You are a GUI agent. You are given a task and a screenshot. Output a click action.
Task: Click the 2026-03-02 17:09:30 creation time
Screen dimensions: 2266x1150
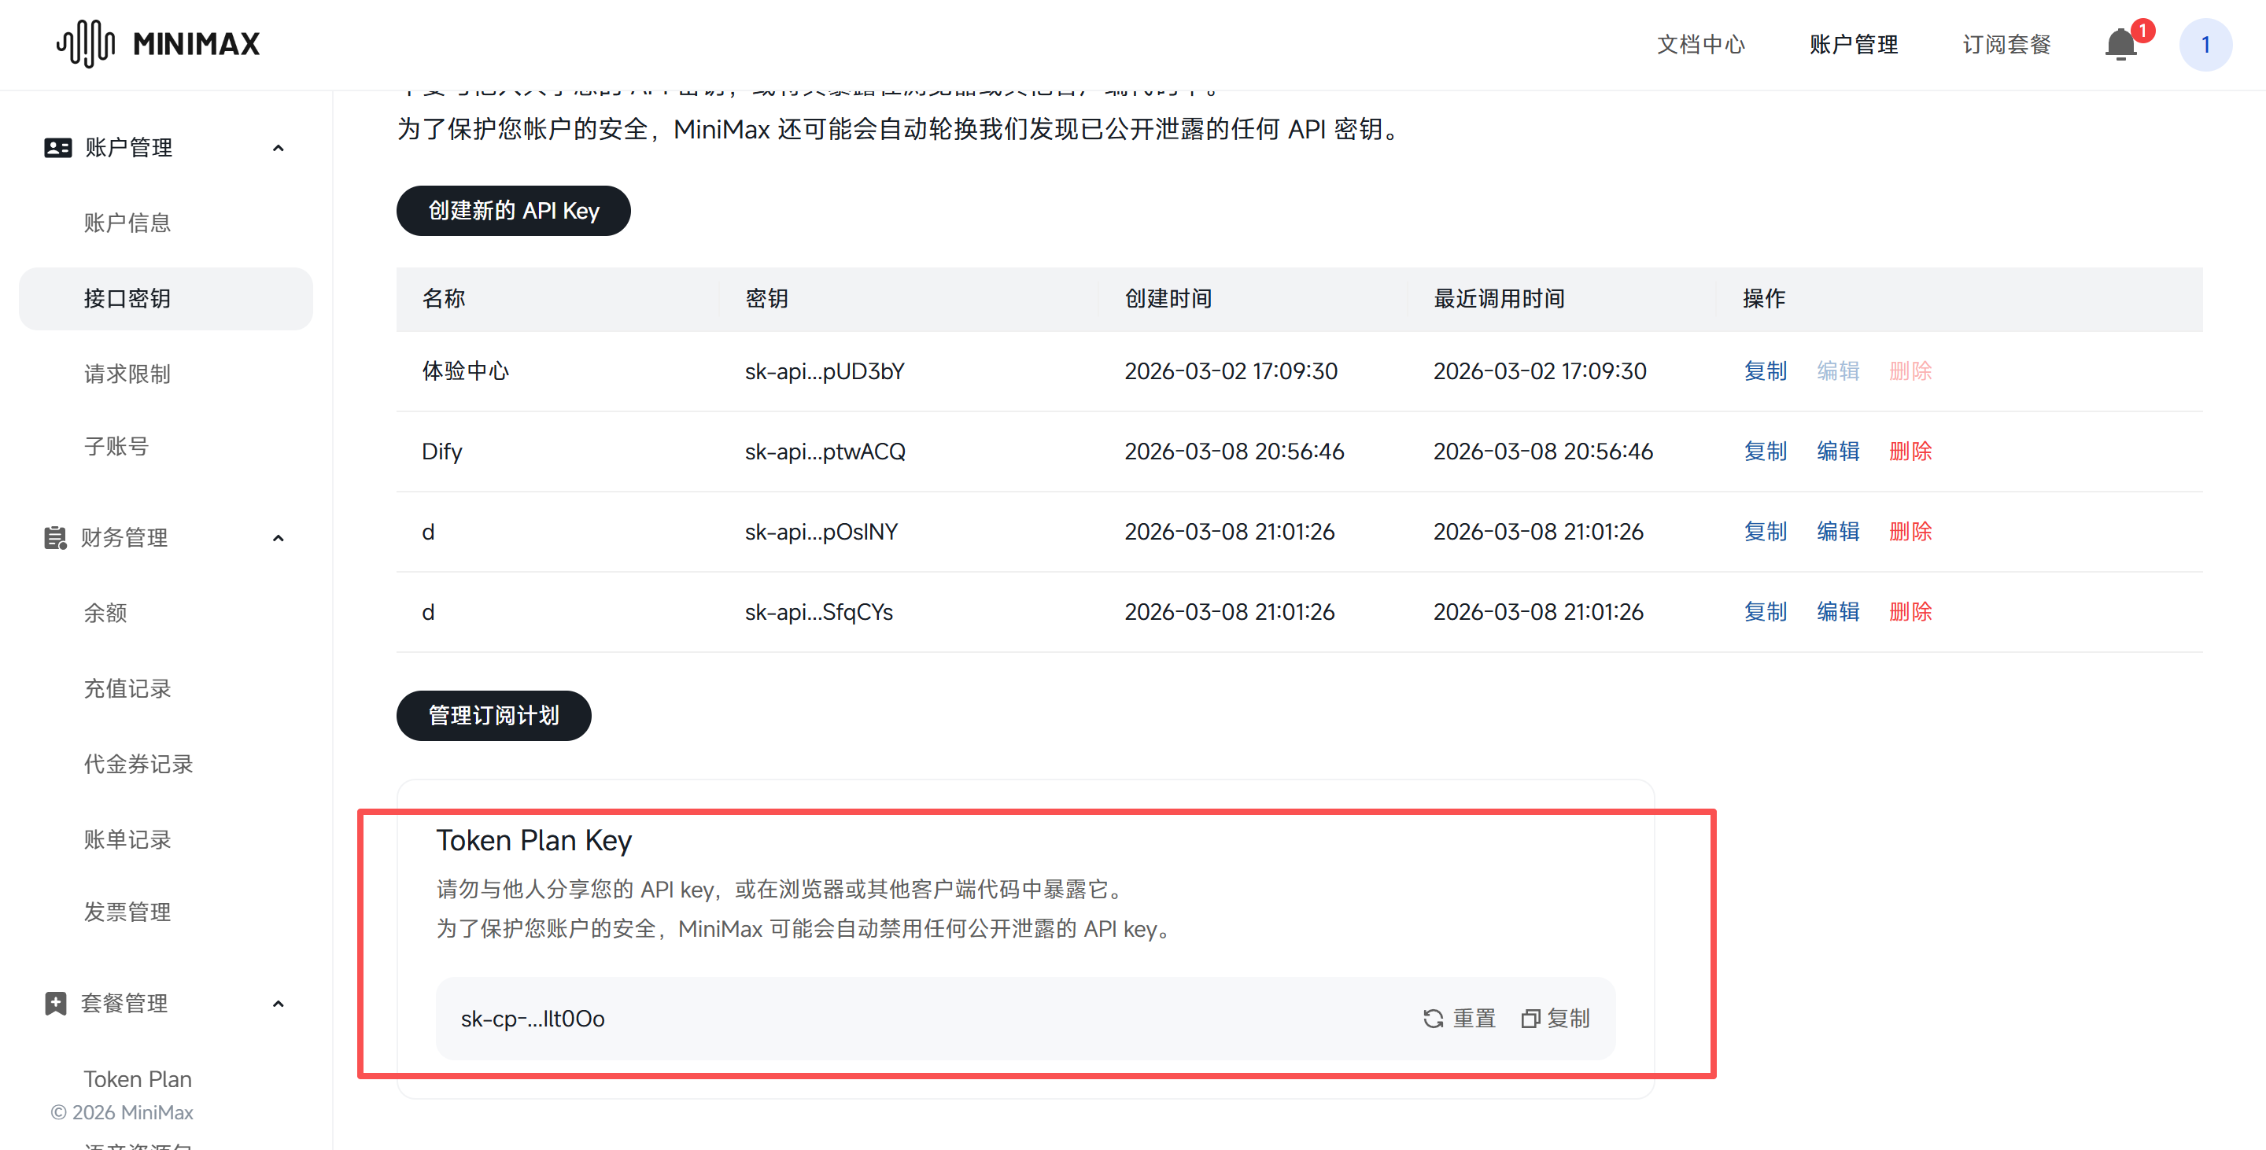(1231, 371)
